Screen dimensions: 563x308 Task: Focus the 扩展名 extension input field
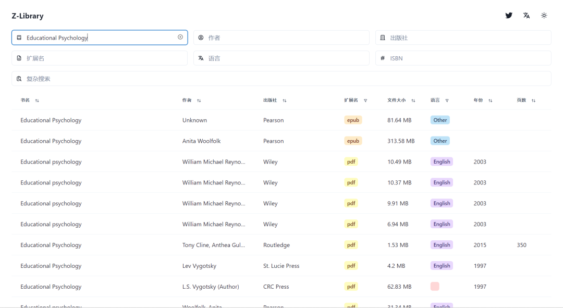100,58
